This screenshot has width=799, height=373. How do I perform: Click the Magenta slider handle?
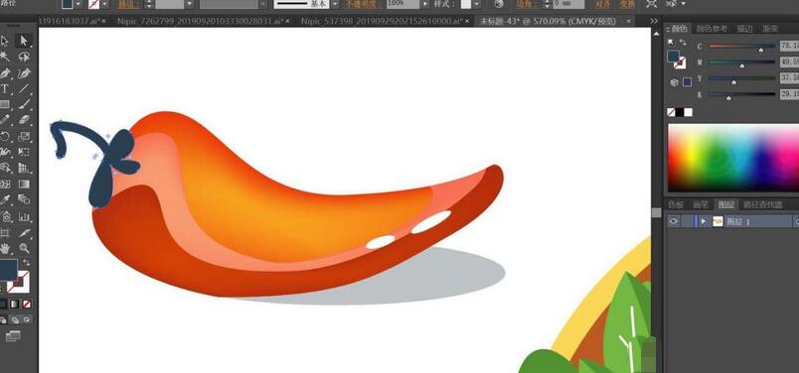[742, 65]
